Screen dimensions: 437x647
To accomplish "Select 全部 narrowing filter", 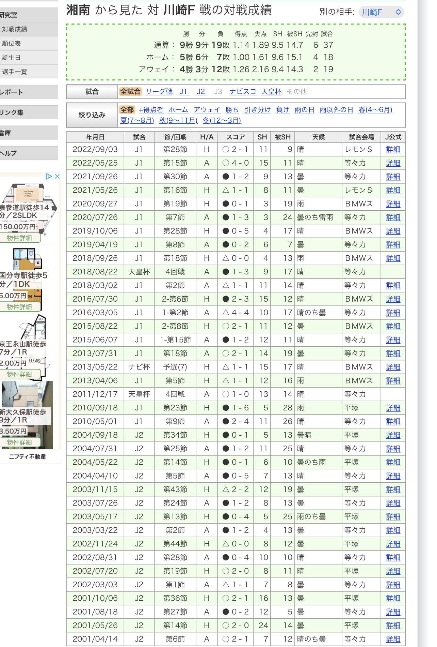I will [x=127, y=110].
